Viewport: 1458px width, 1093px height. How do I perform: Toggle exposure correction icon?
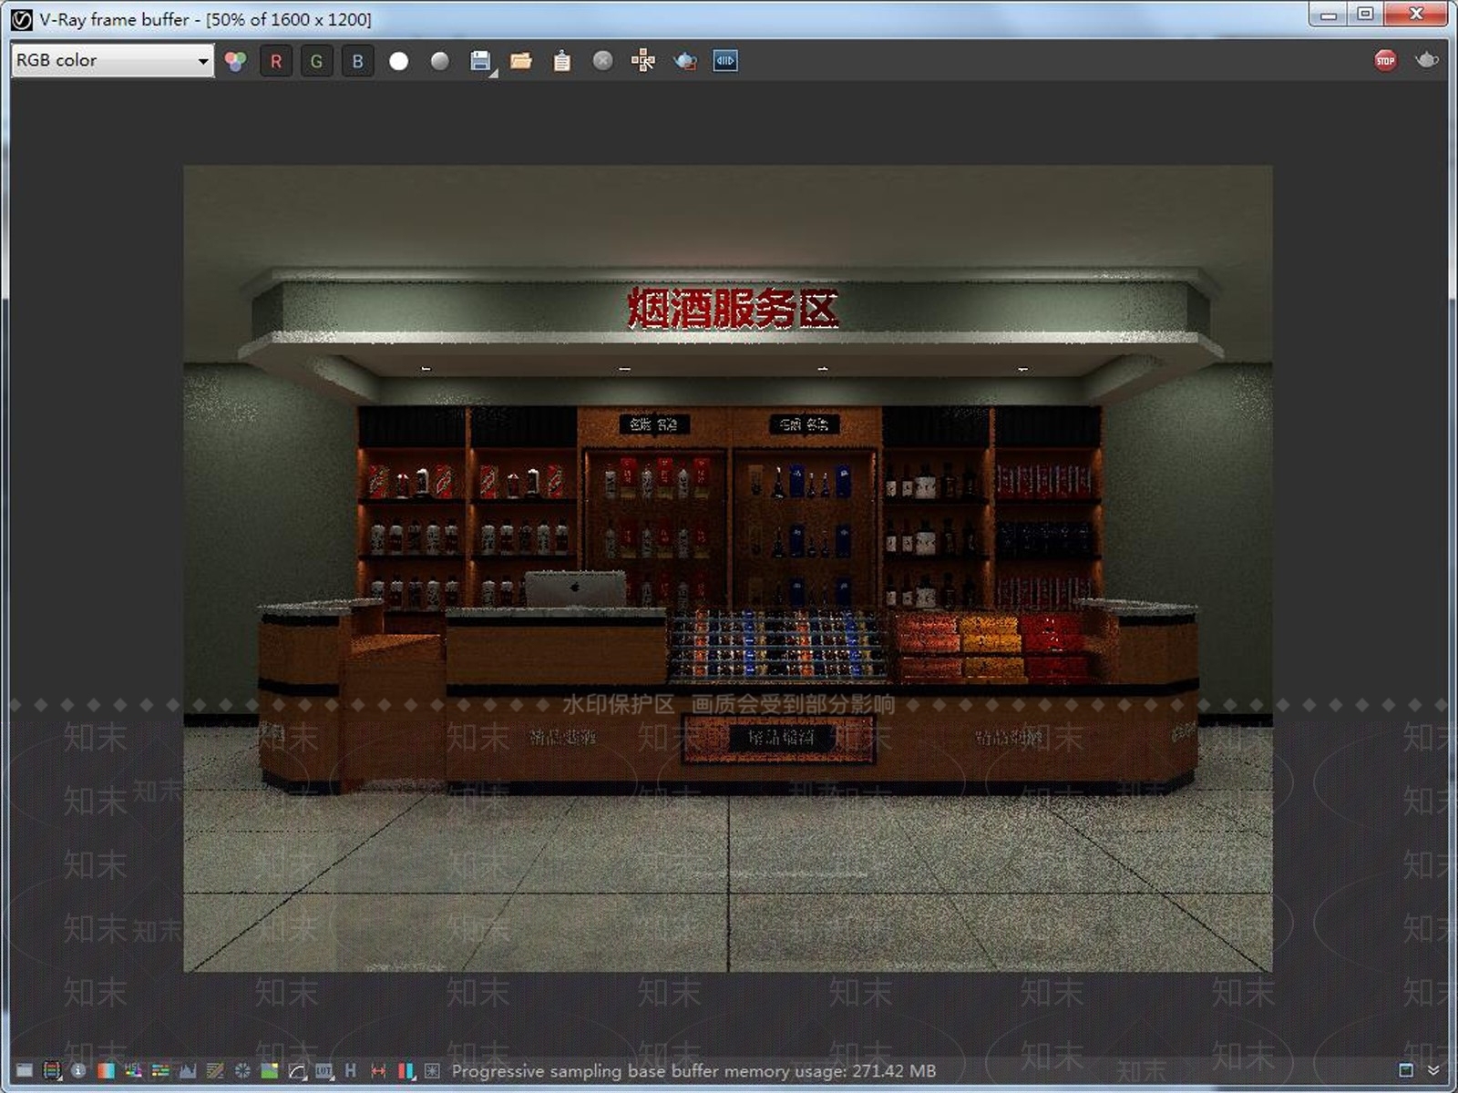click(242, 1070)
